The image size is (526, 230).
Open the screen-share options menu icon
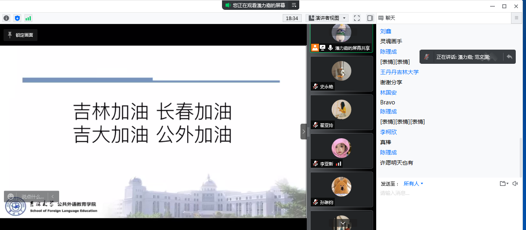pos(294,5)
